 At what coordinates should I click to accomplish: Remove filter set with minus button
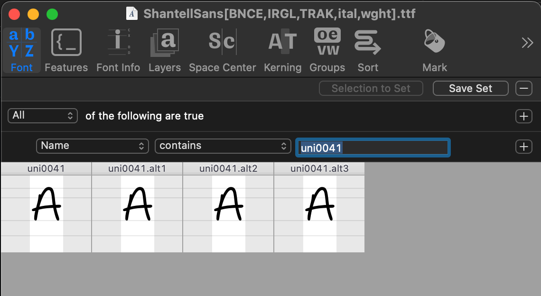coord(523,88)
